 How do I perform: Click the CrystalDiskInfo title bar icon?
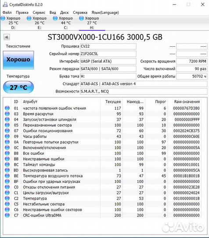pos(5,4)
